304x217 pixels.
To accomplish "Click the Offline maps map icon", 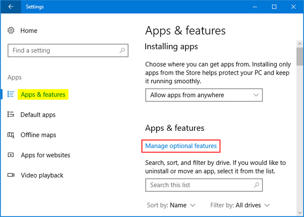I will (x=11, y=135).
